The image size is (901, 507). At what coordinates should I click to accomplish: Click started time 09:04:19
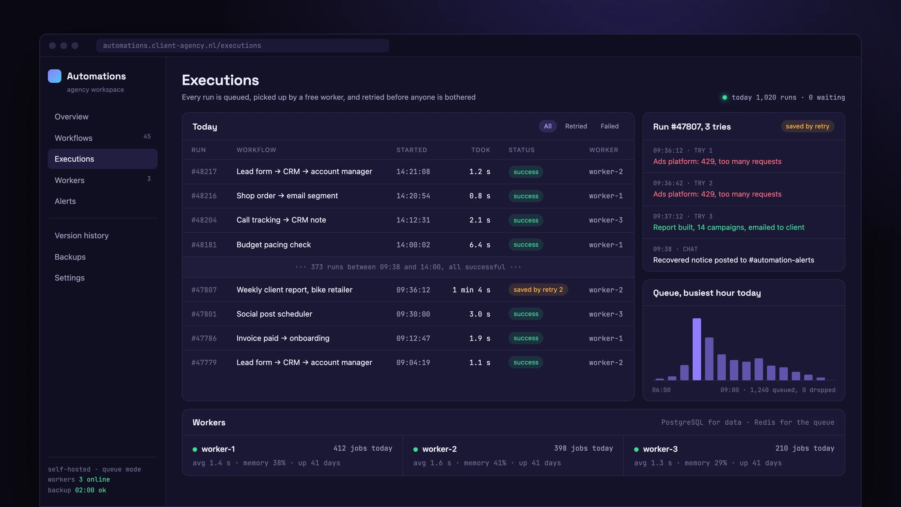pyautogui.click(x=413, y=363)
